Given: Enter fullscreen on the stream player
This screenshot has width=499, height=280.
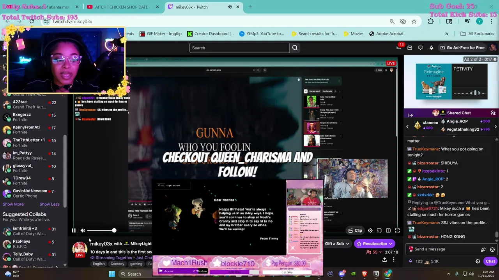Looking at the screenshot, I should coord(397,231).
